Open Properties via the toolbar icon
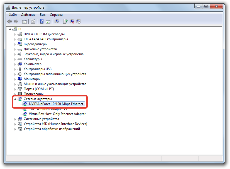The image size is (230, 169). pyautogui.click(x=33, y=22)
